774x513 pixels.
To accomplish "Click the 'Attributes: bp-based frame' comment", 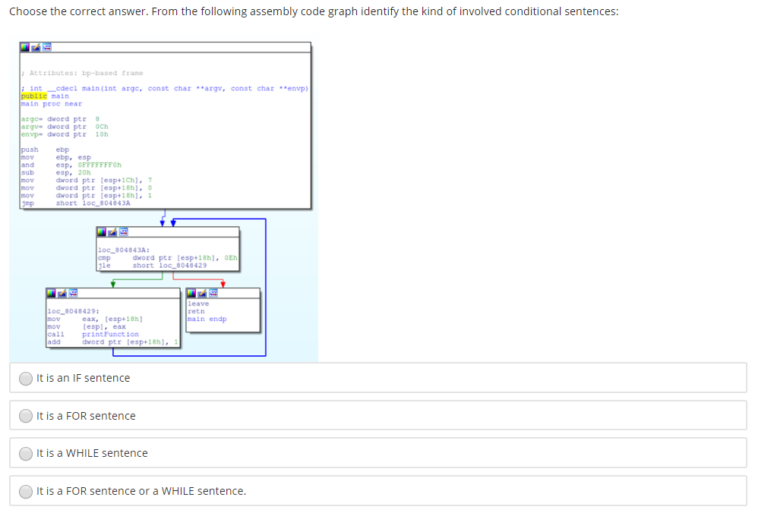I will coord(82,73).
